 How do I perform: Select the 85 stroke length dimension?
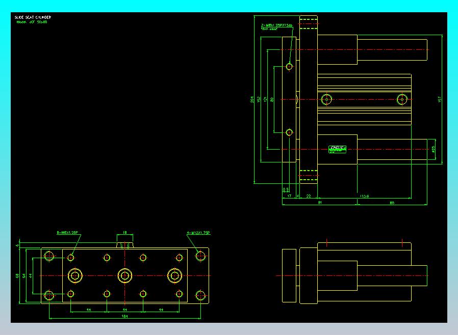[392, 203]
